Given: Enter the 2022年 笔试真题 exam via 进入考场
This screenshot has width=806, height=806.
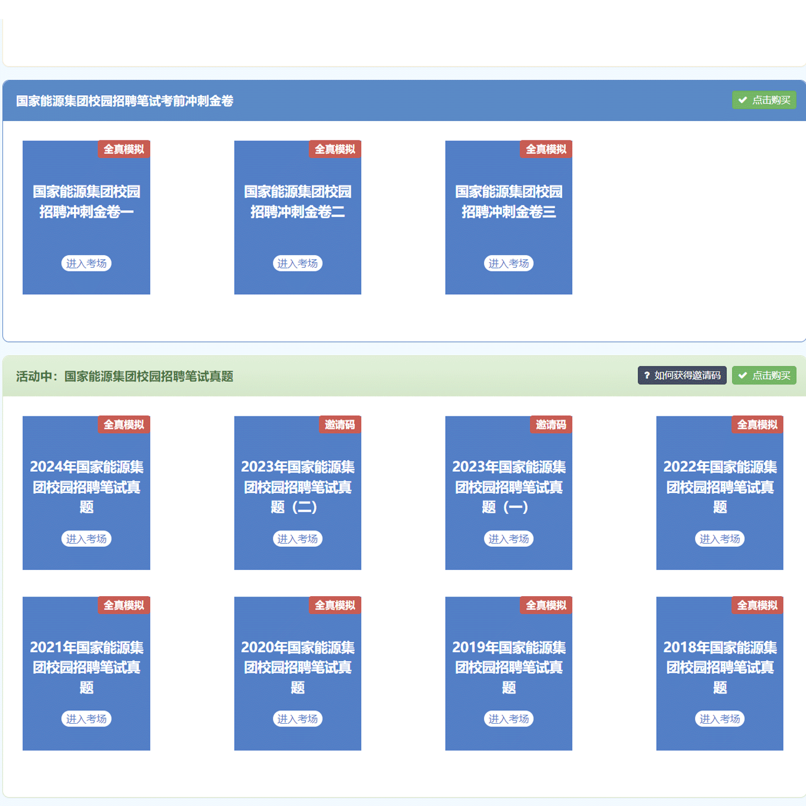Looking at the screenshot, I should (x=720, y=539).
